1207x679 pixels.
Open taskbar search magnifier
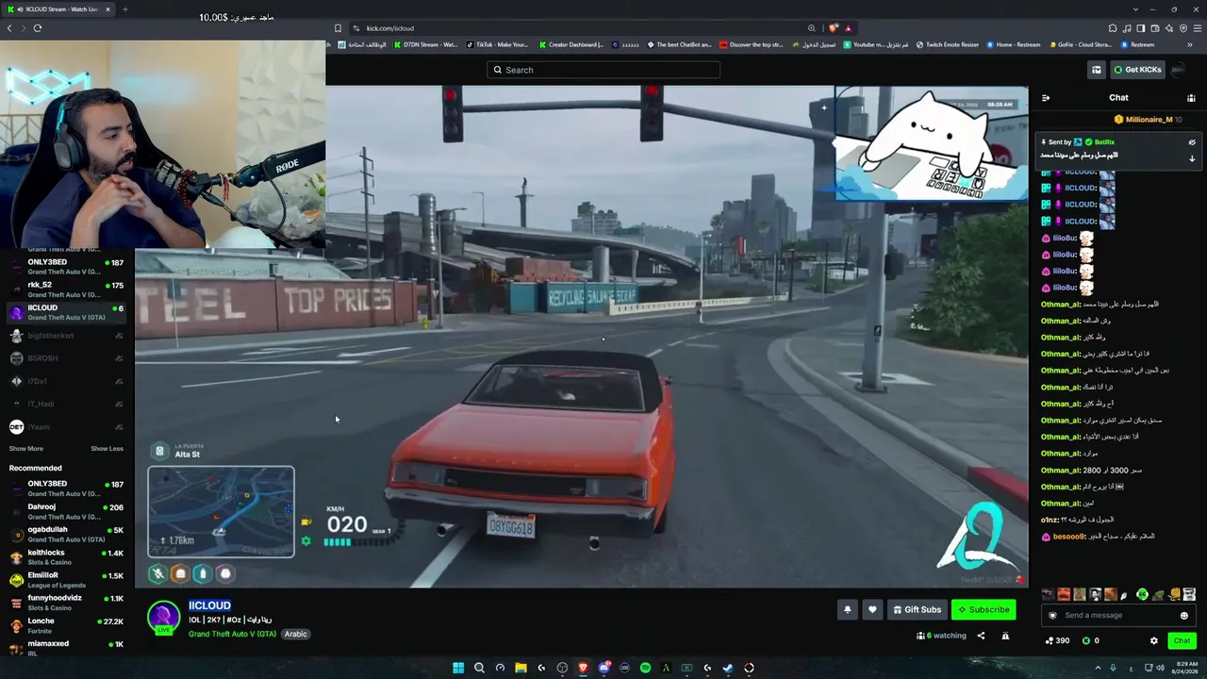(479, 668)
